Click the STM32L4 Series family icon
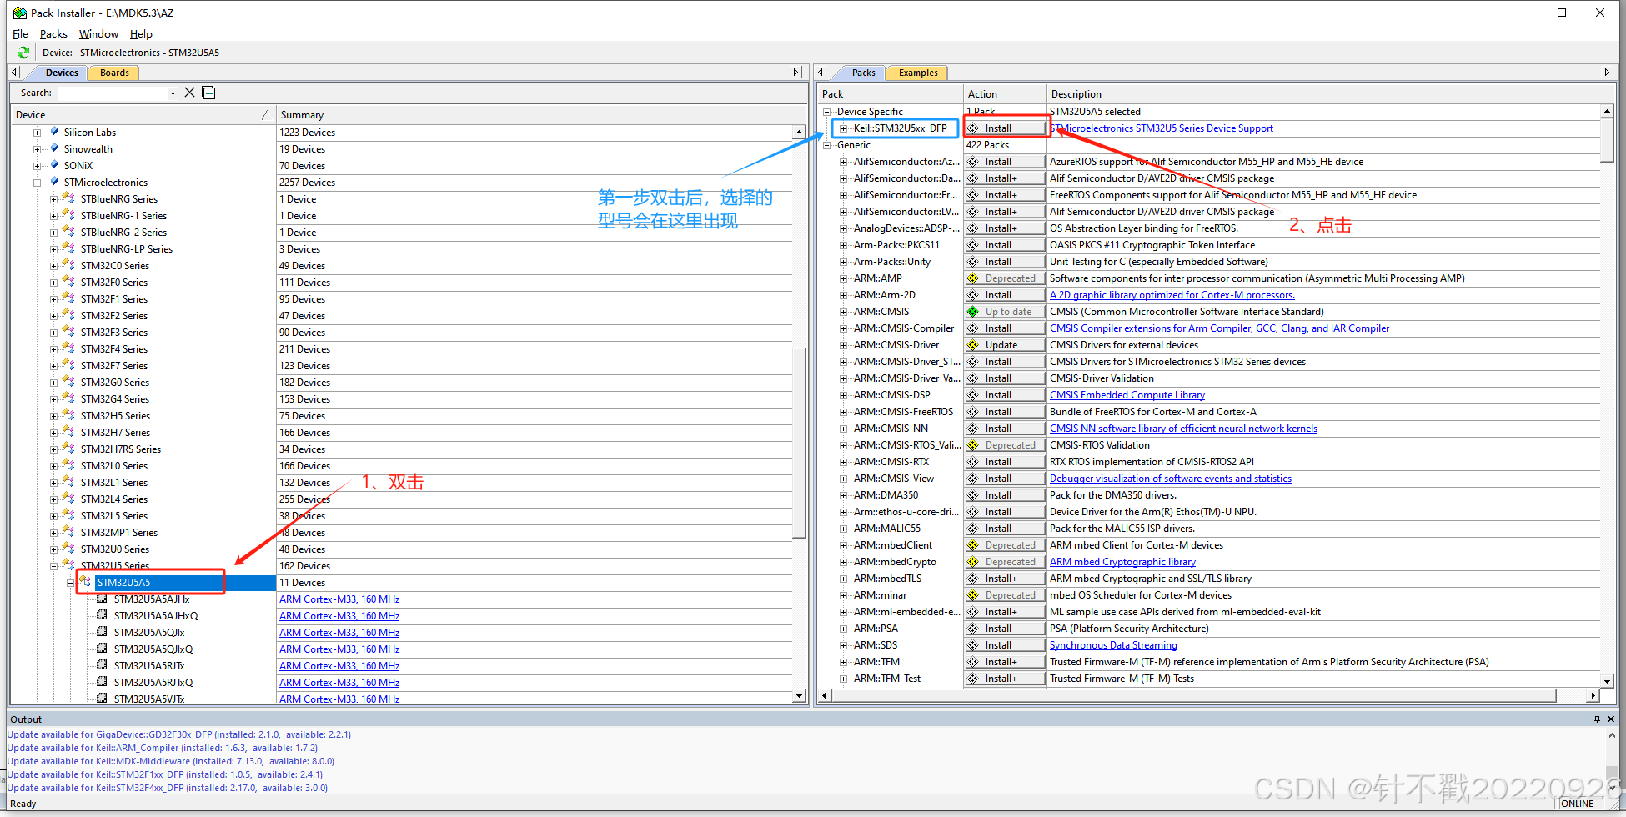Image resolution: width=1626 pixels, height=817 pixels. 69,499
